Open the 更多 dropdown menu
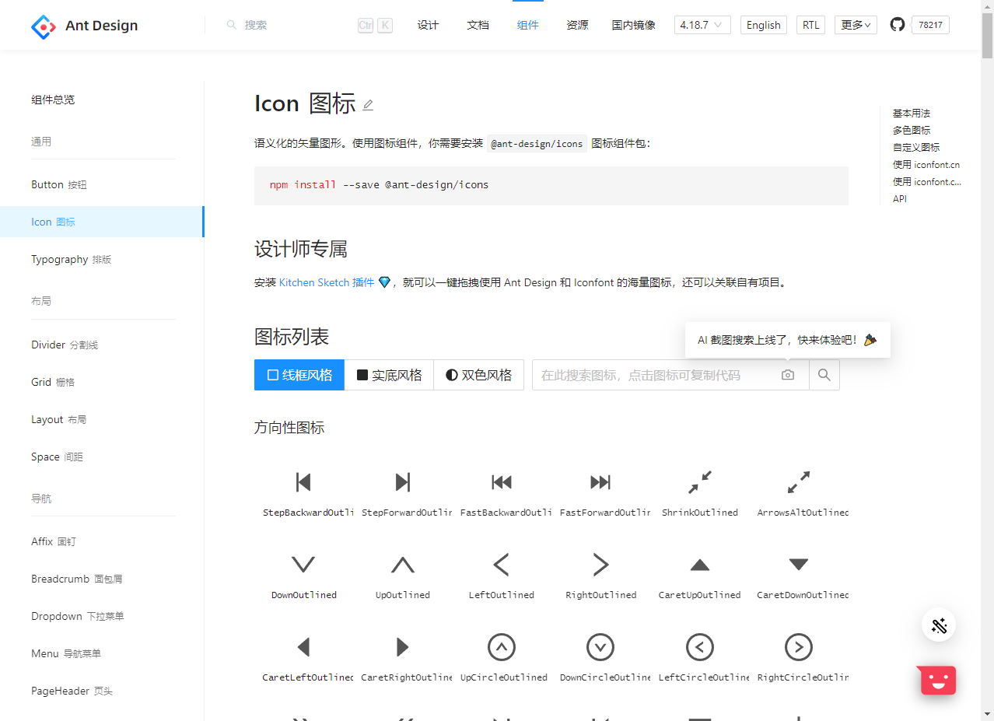 855,24
